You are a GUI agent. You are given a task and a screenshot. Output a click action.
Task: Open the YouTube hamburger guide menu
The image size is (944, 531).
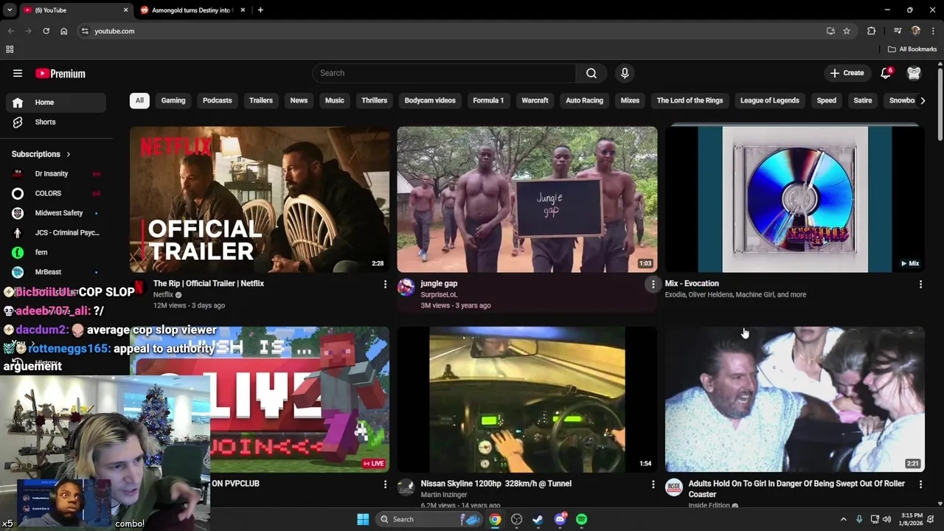point(18,73)
